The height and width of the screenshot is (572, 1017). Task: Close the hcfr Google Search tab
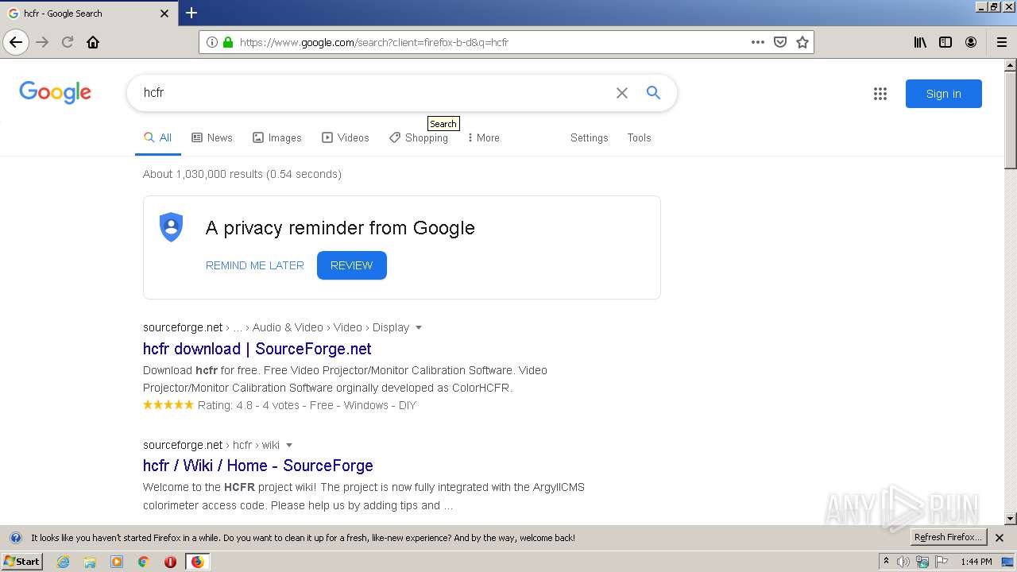click(164, 14)
